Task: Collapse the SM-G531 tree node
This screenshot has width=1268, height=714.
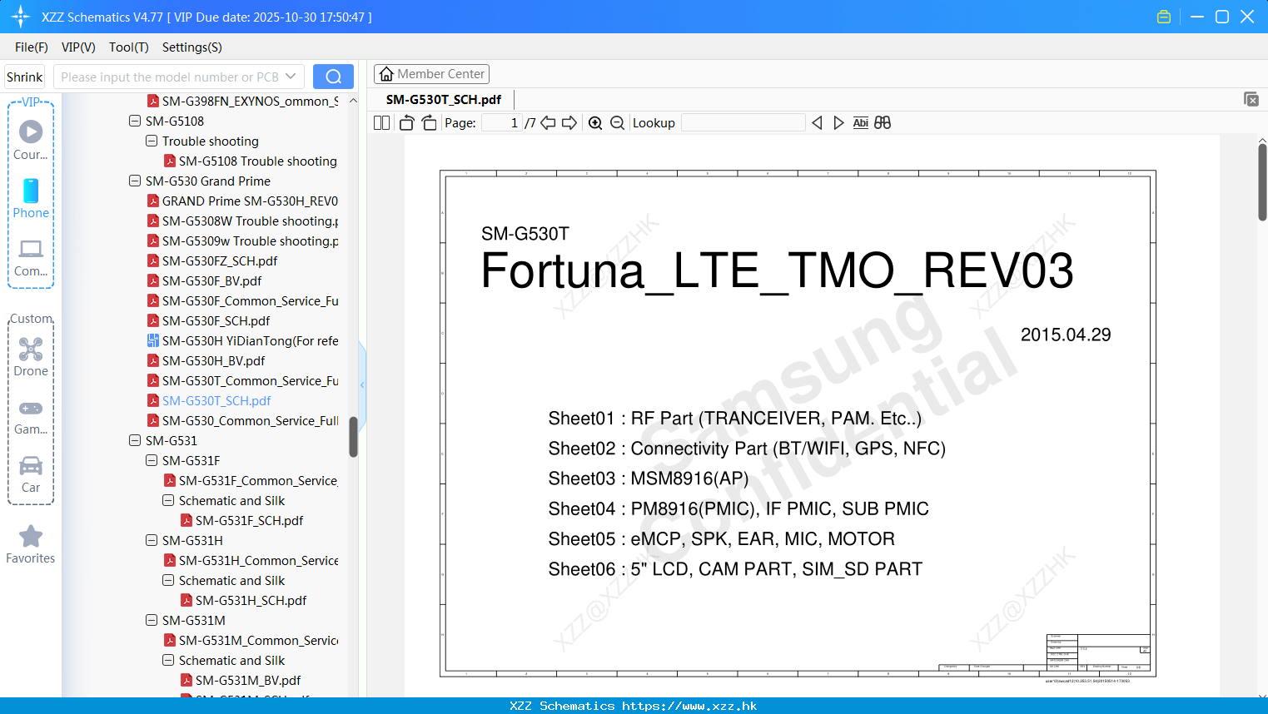Action: [135, 440]
